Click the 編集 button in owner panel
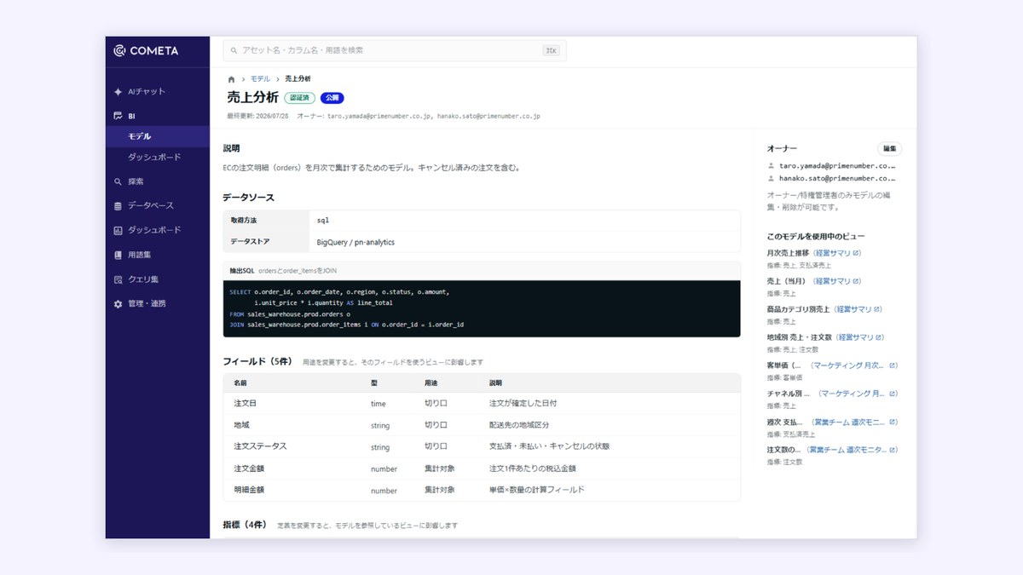Viewport: 1023px width, 575px height. tap(889, 148)
